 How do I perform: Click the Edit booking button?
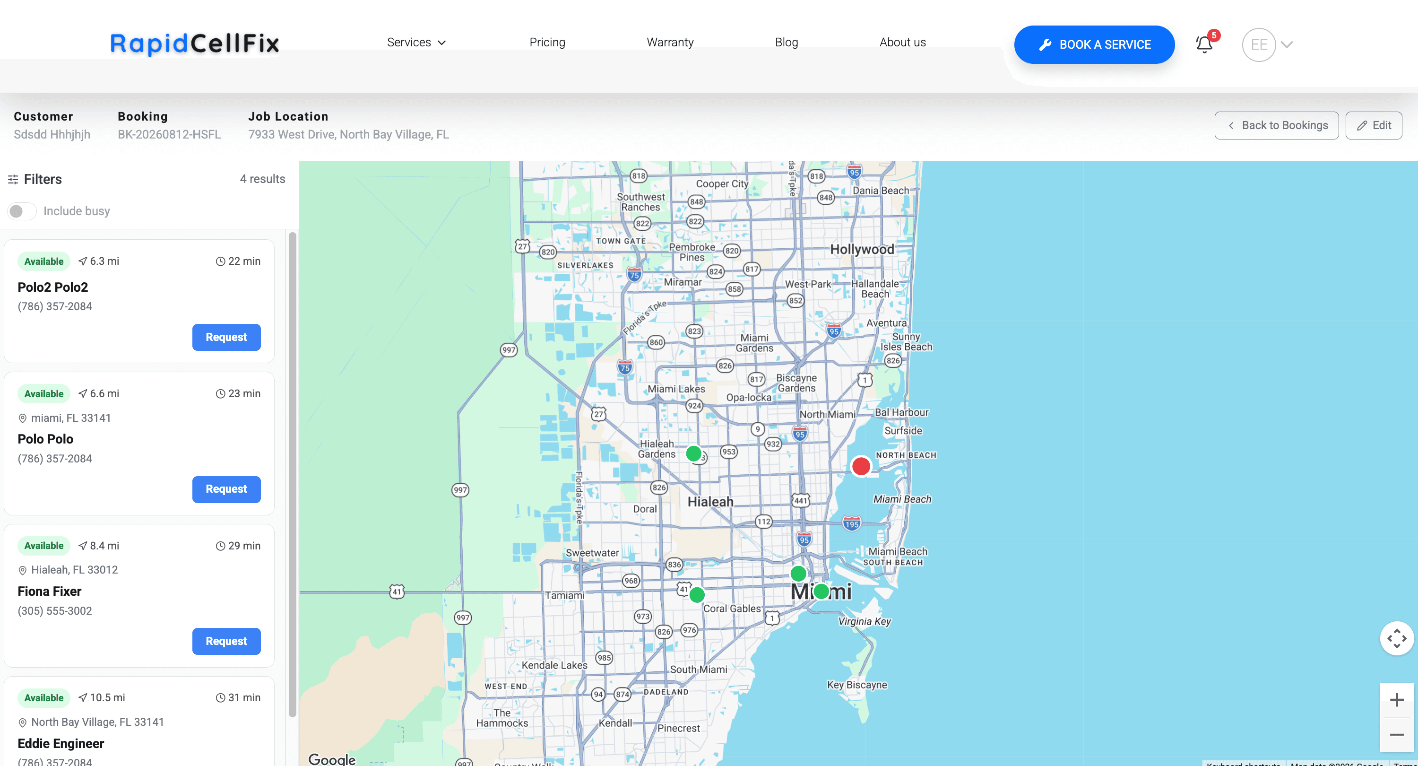(x=1374, y=126)
